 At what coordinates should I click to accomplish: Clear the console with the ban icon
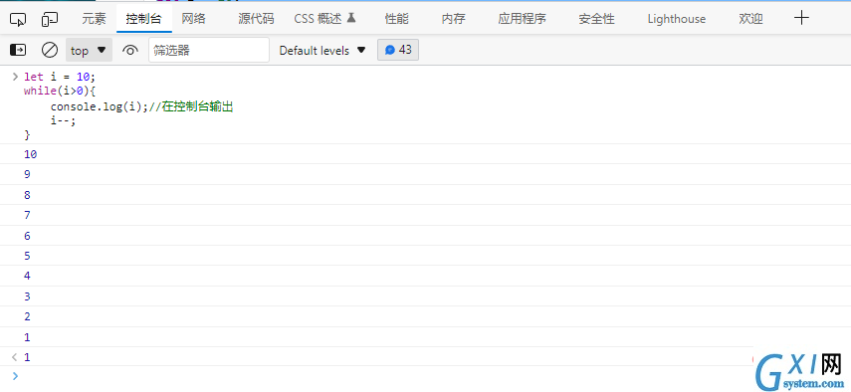pyautogui.click(x=50, y=51)
